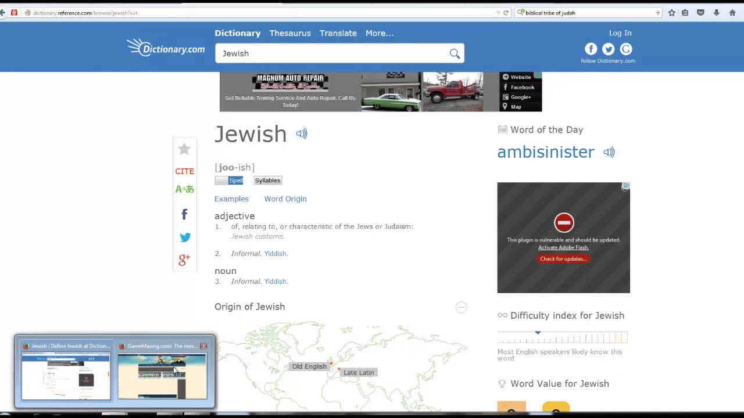744x418 pixels.
Task: Follow Dictionary.com on Facebook header icon
Action: (x=591, y=49)
